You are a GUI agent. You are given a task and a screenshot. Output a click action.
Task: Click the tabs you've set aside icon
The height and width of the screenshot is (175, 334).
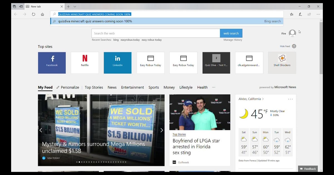click(14, 6)
